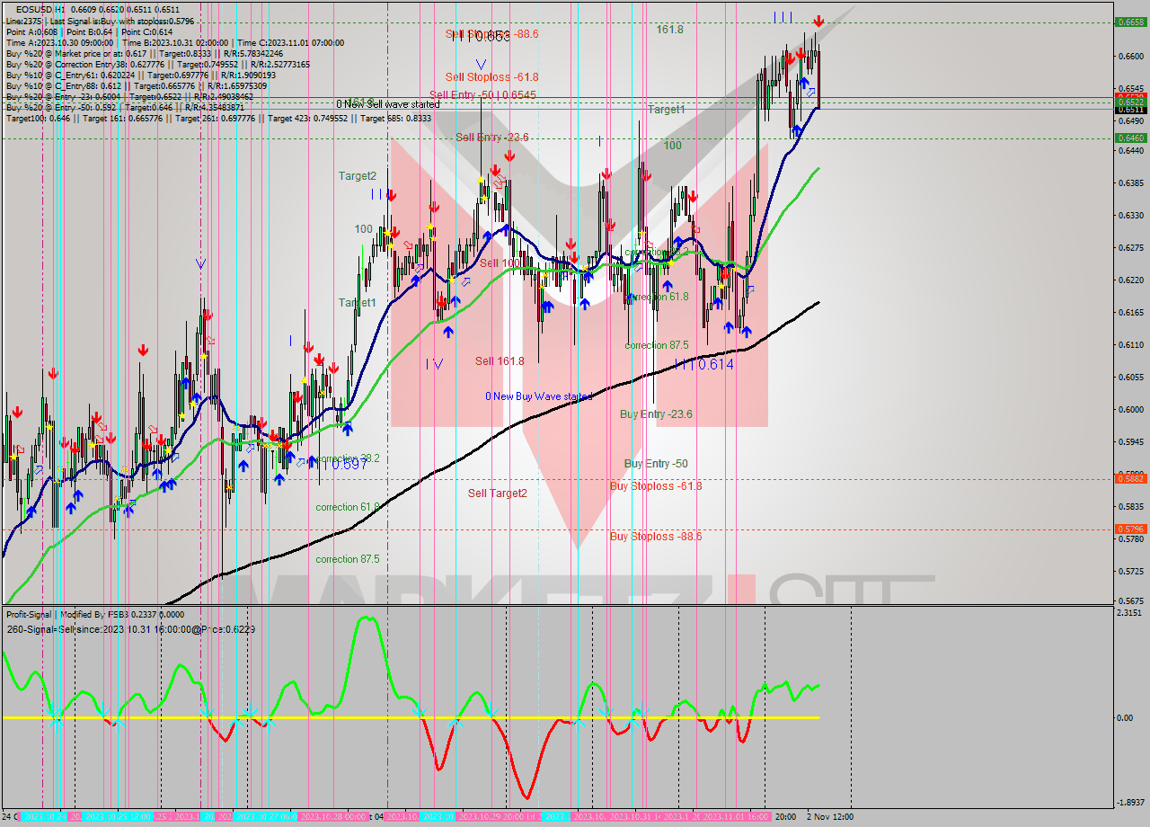
Task: Click the '2023.11.01 16:00' time marker
Action: tap(737, 817)
